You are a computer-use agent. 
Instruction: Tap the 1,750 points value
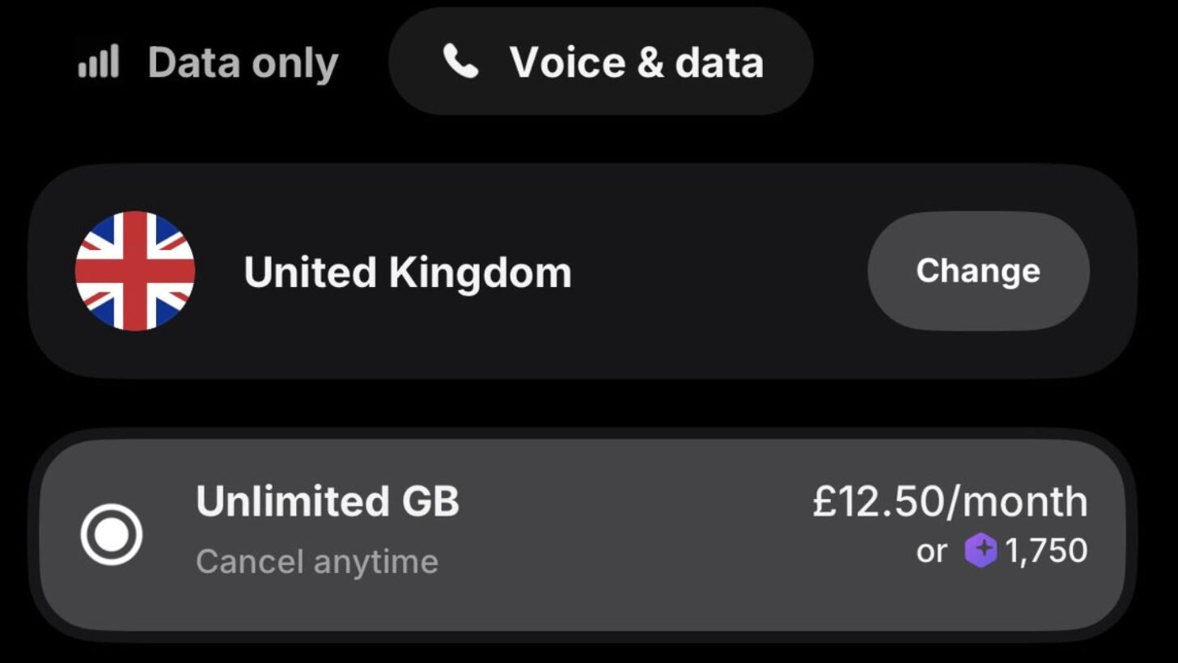click(1046, 551)
